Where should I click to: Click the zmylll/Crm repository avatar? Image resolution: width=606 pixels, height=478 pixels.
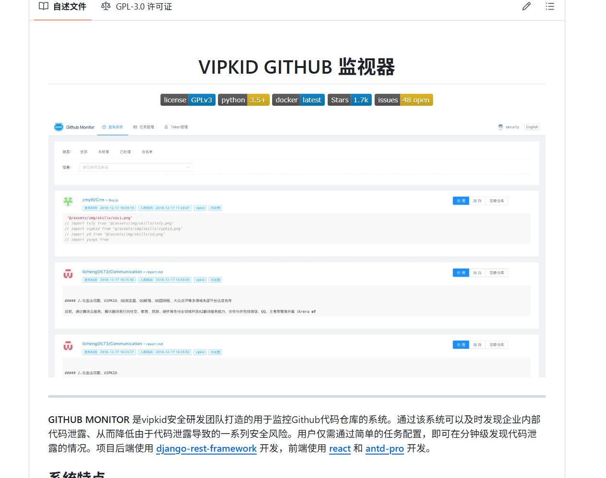pyautogui.click(x=68, y=201)
